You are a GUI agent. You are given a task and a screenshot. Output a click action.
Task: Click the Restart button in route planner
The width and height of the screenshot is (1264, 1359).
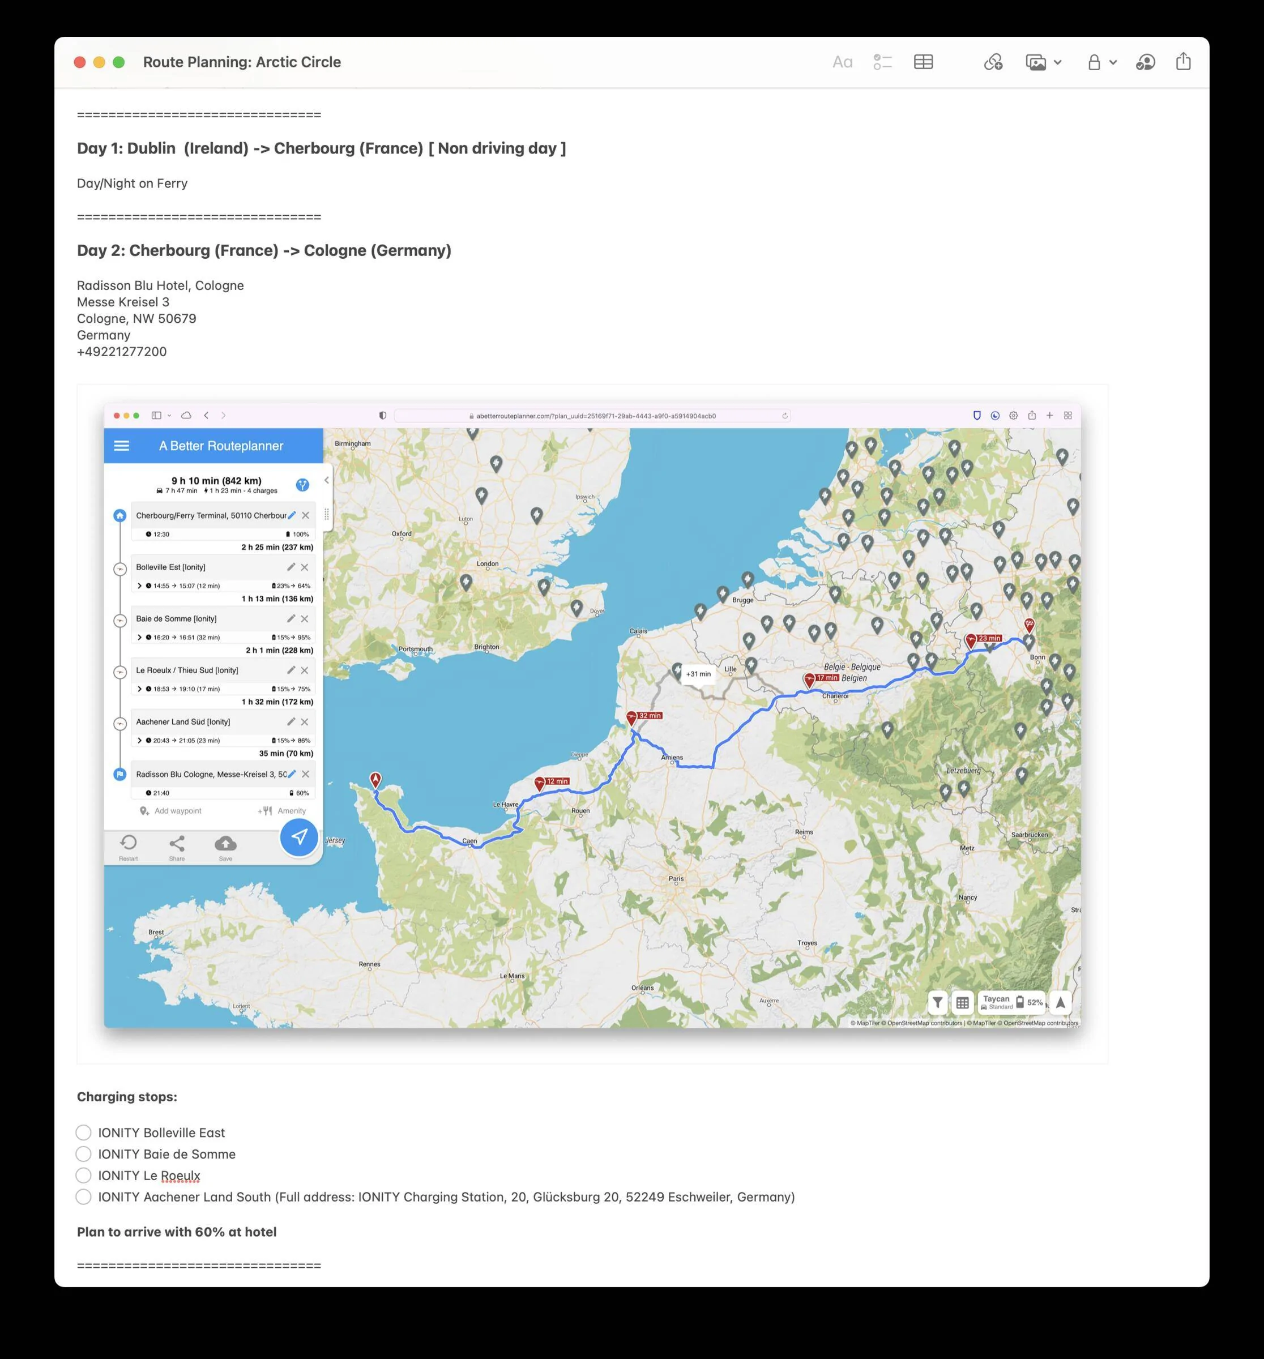[x=129, y=848]
